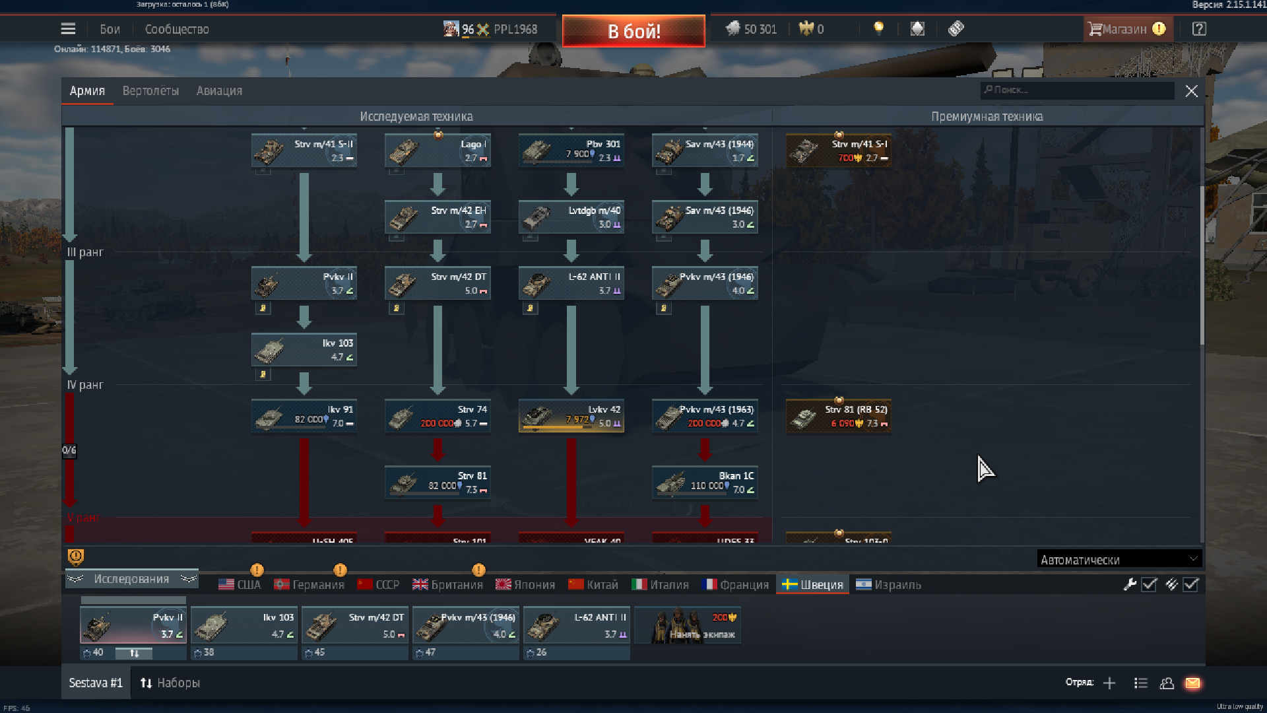The height and width of the screenshot is (713, 1267).
Task: Open the Сообщество menu
Action: [177, 29]
